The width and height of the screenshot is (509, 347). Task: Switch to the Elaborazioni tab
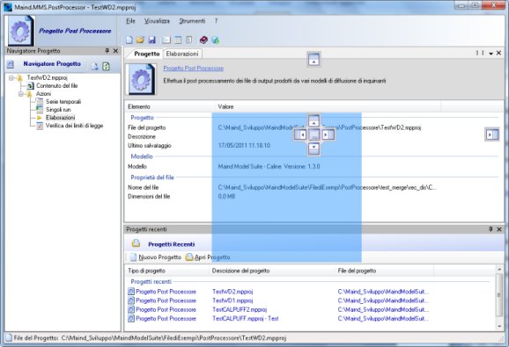pos(182,54)
